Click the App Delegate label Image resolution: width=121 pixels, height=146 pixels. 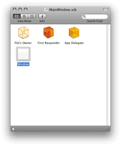click(x=74, y=43)
